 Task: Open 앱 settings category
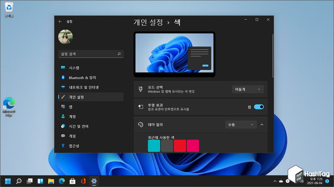click(x=91, y=107)
